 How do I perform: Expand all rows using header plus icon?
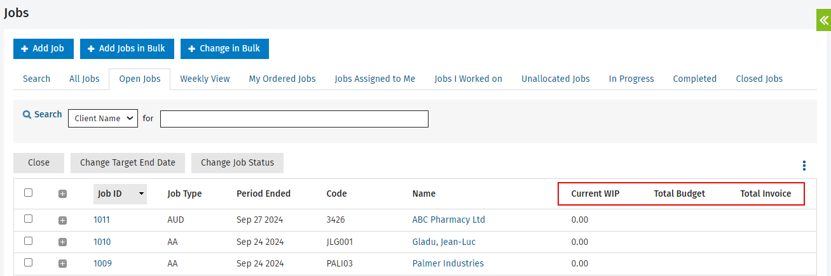(62, 194)
